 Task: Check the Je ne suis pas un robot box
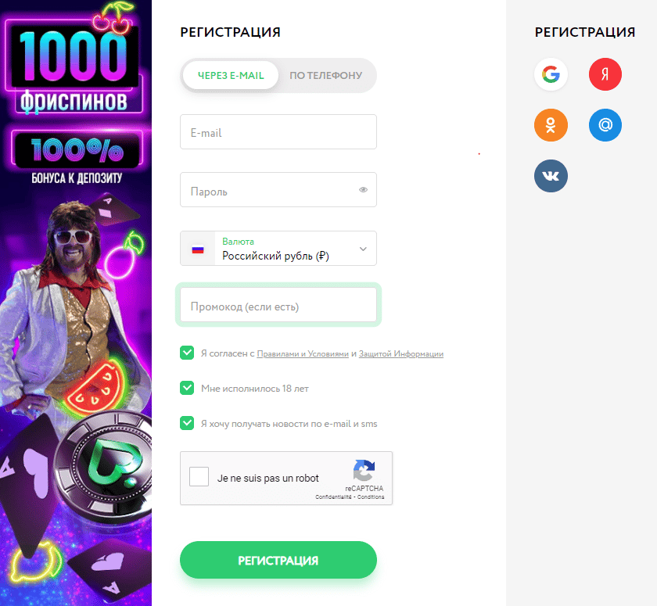199,477
